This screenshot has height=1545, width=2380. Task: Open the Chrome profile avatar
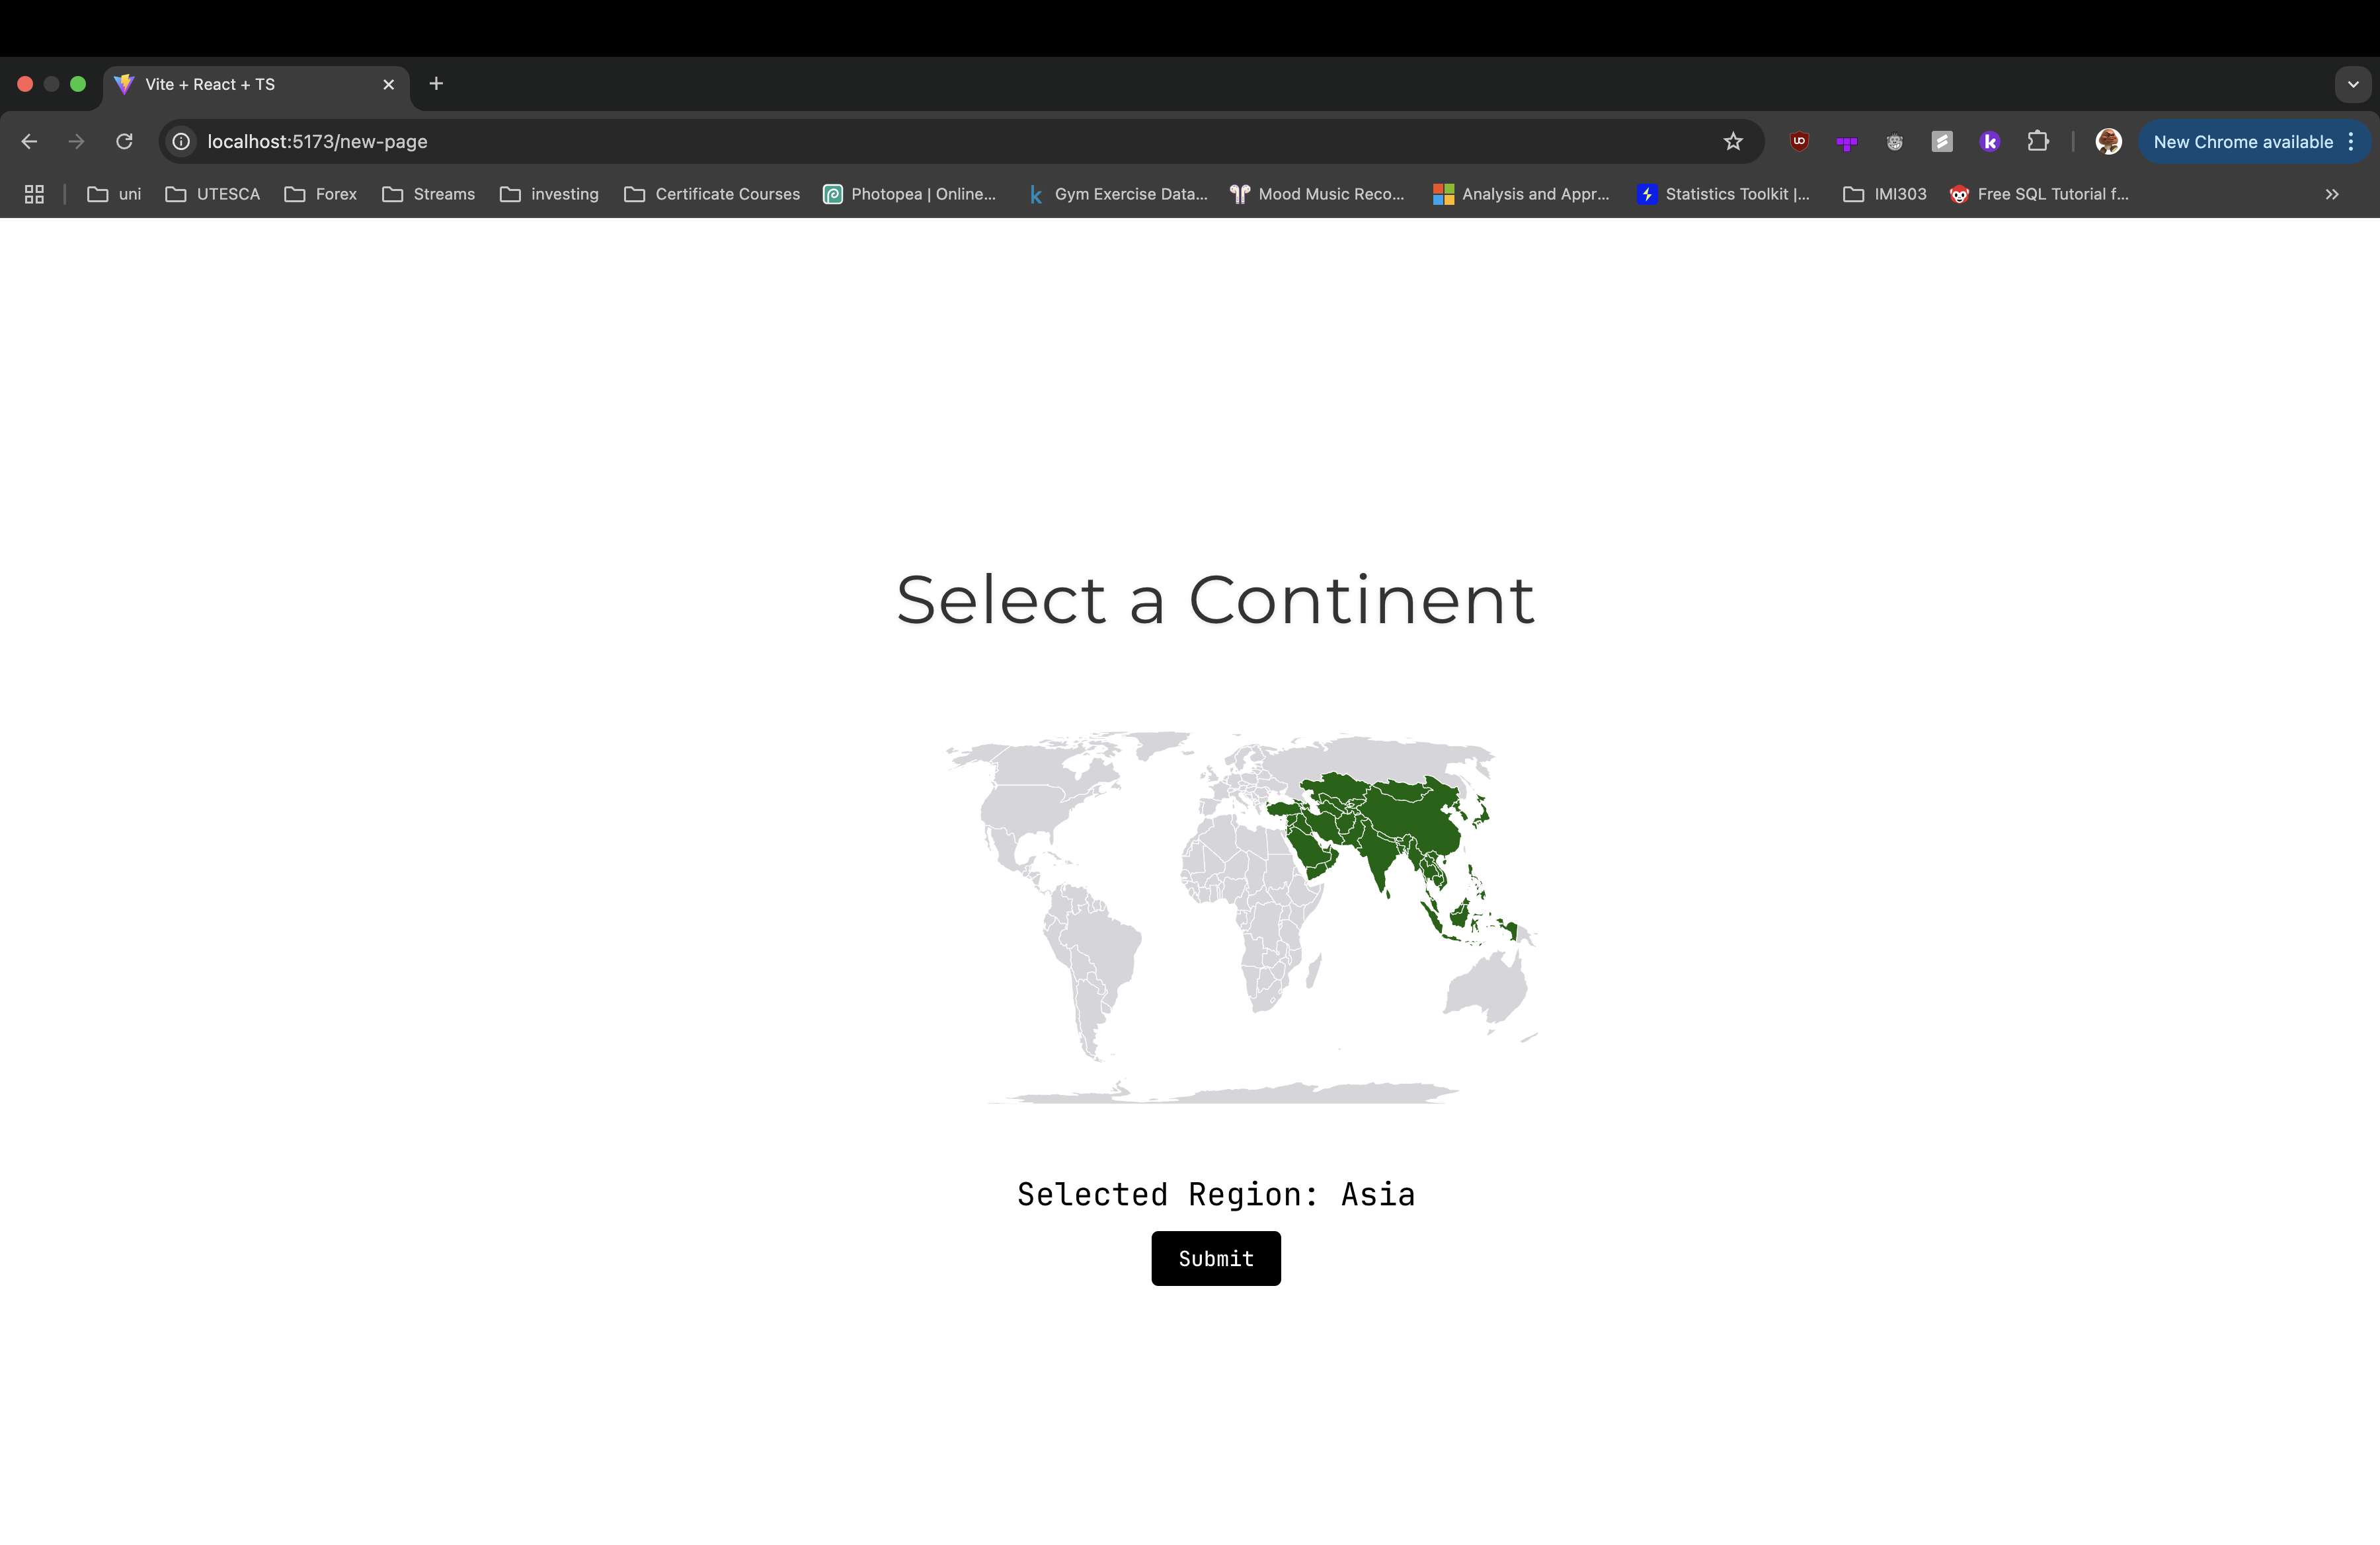[2108, 142]
